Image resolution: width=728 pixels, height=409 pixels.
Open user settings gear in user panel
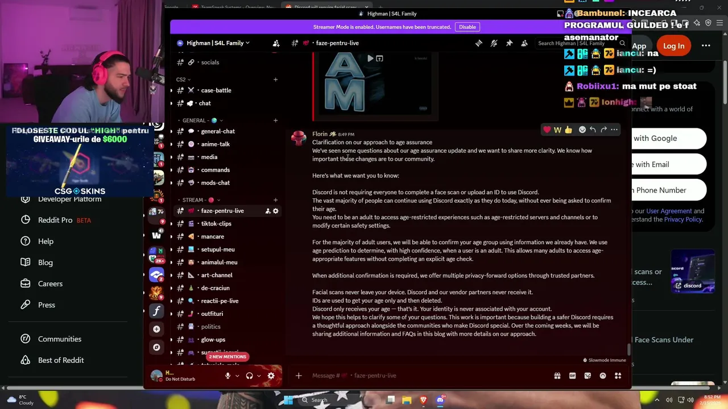point(271,375)
